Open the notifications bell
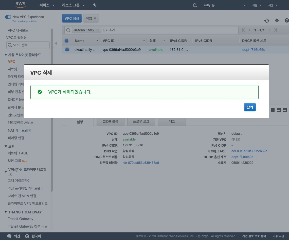The width and height of the screenshot is (289, 240). pyautogui.click(x=195, y=5)
